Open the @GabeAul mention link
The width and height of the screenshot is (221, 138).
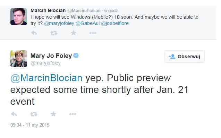click(x=88, y=23)
